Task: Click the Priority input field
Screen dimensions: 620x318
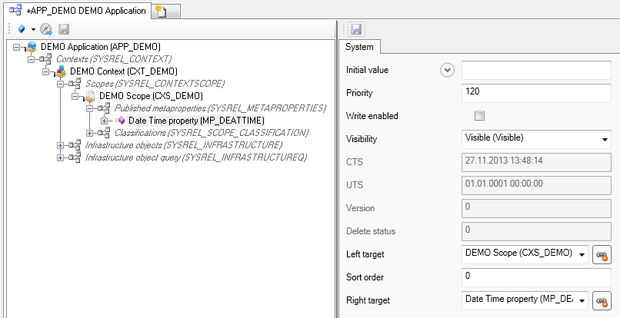Action: point(535,93)
